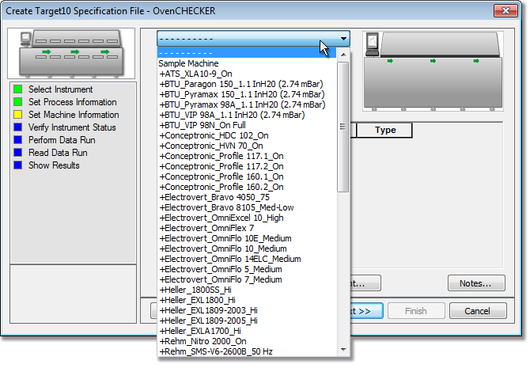Click the green Set Process Information indicator
Screen dimensions: 530x368
(x=18, y=102)
